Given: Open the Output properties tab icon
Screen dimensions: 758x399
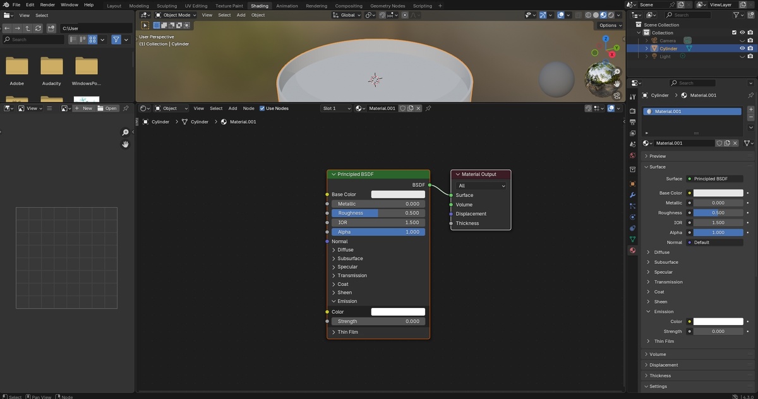Looking at the screenshot, I should (632, 122).
